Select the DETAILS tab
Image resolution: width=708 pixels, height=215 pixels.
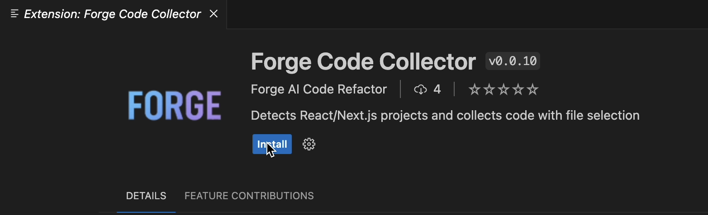tap(146, 196)
